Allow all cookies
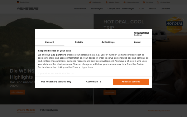 tap(131, 82)
